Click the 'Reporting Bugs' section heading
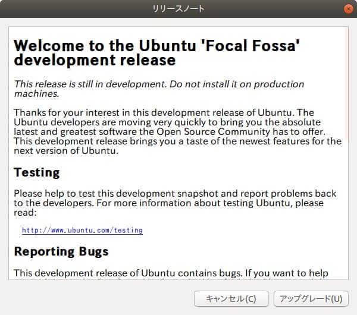 [x=61, y=252]
